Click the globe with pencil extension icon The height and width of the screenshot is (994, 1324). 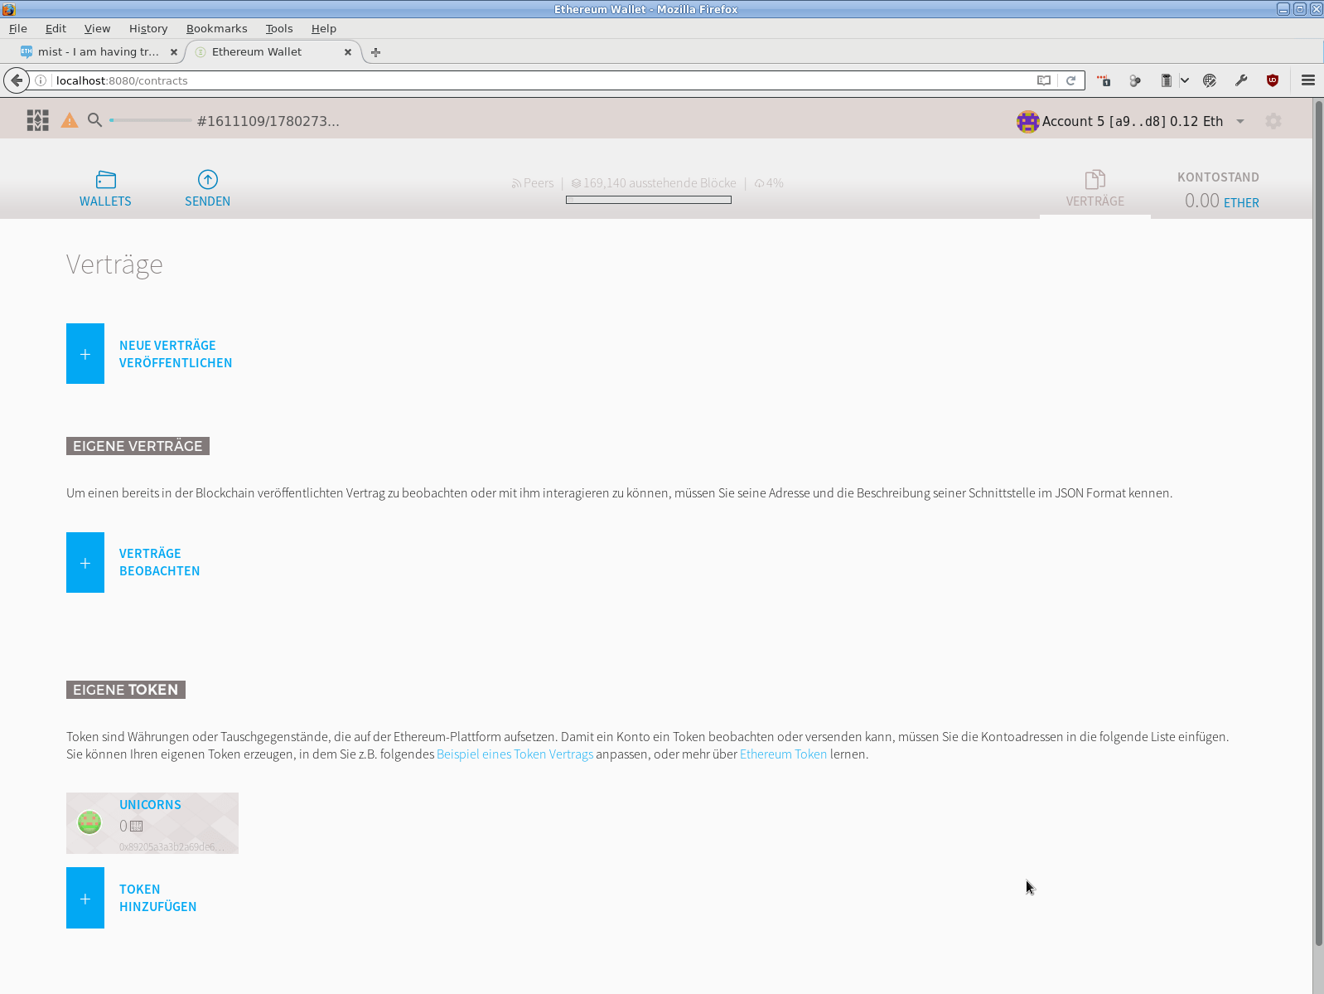(x=1210, y=80)
